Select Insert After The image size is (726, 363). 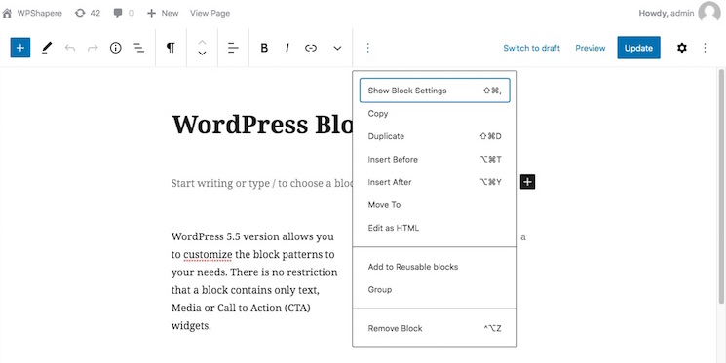coord(435,182)
